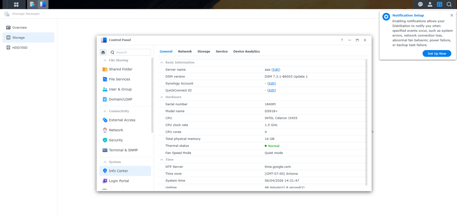Image resolution: width=457 pixels, height=216 pixels.
Task: Collapse the File Sharing sidebar section
Action: pyautogui.click(x=105, y=60)
